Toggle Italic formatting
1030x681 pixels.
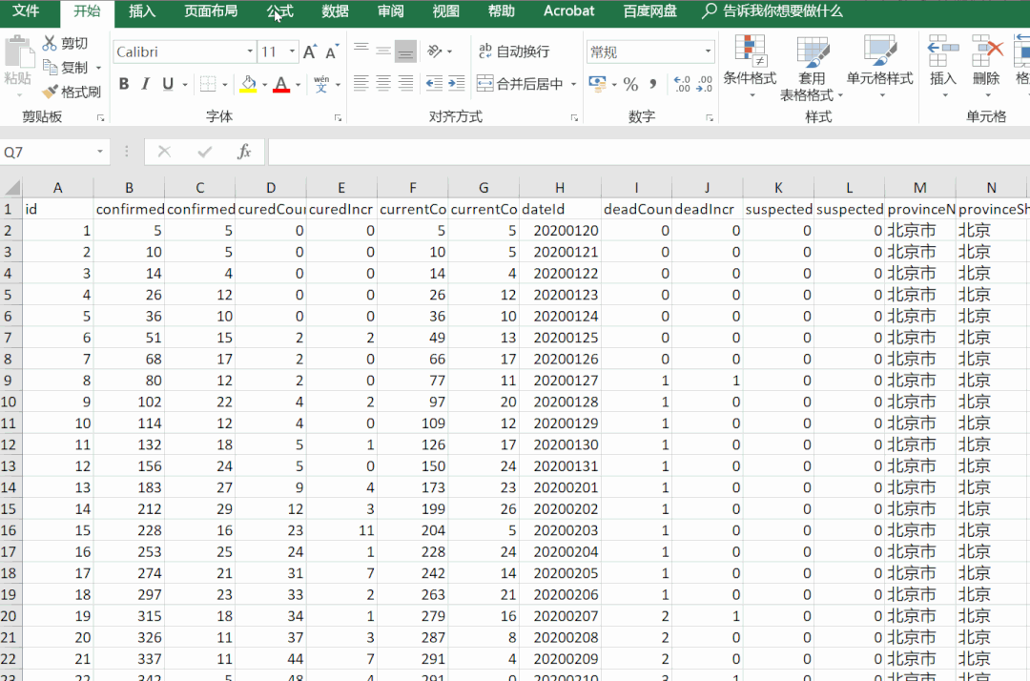click(145, 84)
